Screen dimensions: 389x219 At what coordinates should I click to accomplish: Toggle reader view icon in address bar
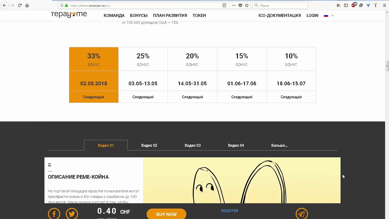coord(224,5)
